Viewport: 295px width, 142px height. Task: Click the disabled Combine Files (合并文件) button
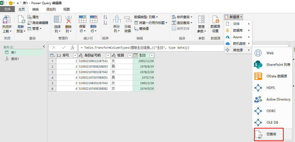(x=181, y=29)
